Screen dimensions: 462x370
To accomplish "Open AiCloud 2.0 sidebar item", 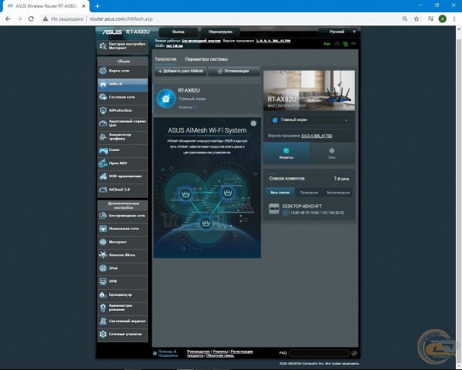I will 122,190.
